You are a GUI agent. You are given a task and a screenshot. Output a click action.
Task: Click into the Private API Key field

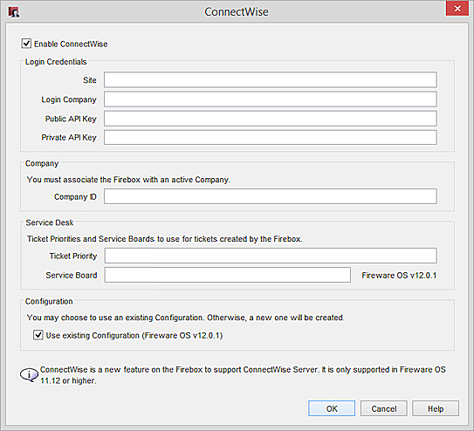tap(271, 137)
